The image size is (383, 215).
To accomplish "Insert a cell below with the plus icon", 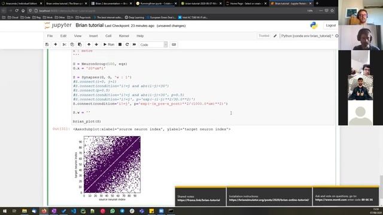I will tap(56, 45).
